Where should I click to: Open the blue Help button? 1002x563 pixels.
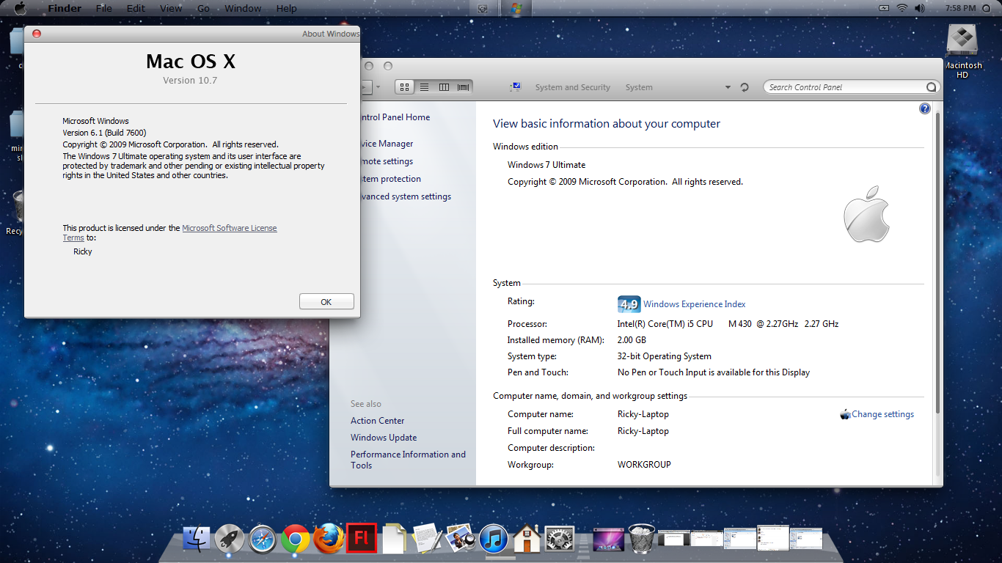[x=925, y=108]
